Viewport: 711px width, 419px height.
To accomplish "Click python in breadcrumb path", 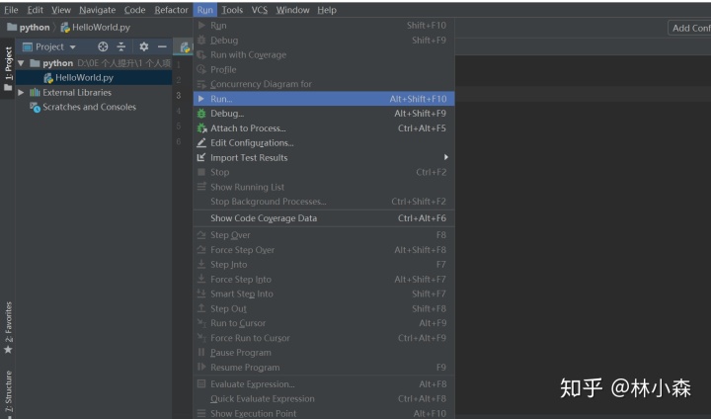I will pyautogui.click(x=35, y=28).
